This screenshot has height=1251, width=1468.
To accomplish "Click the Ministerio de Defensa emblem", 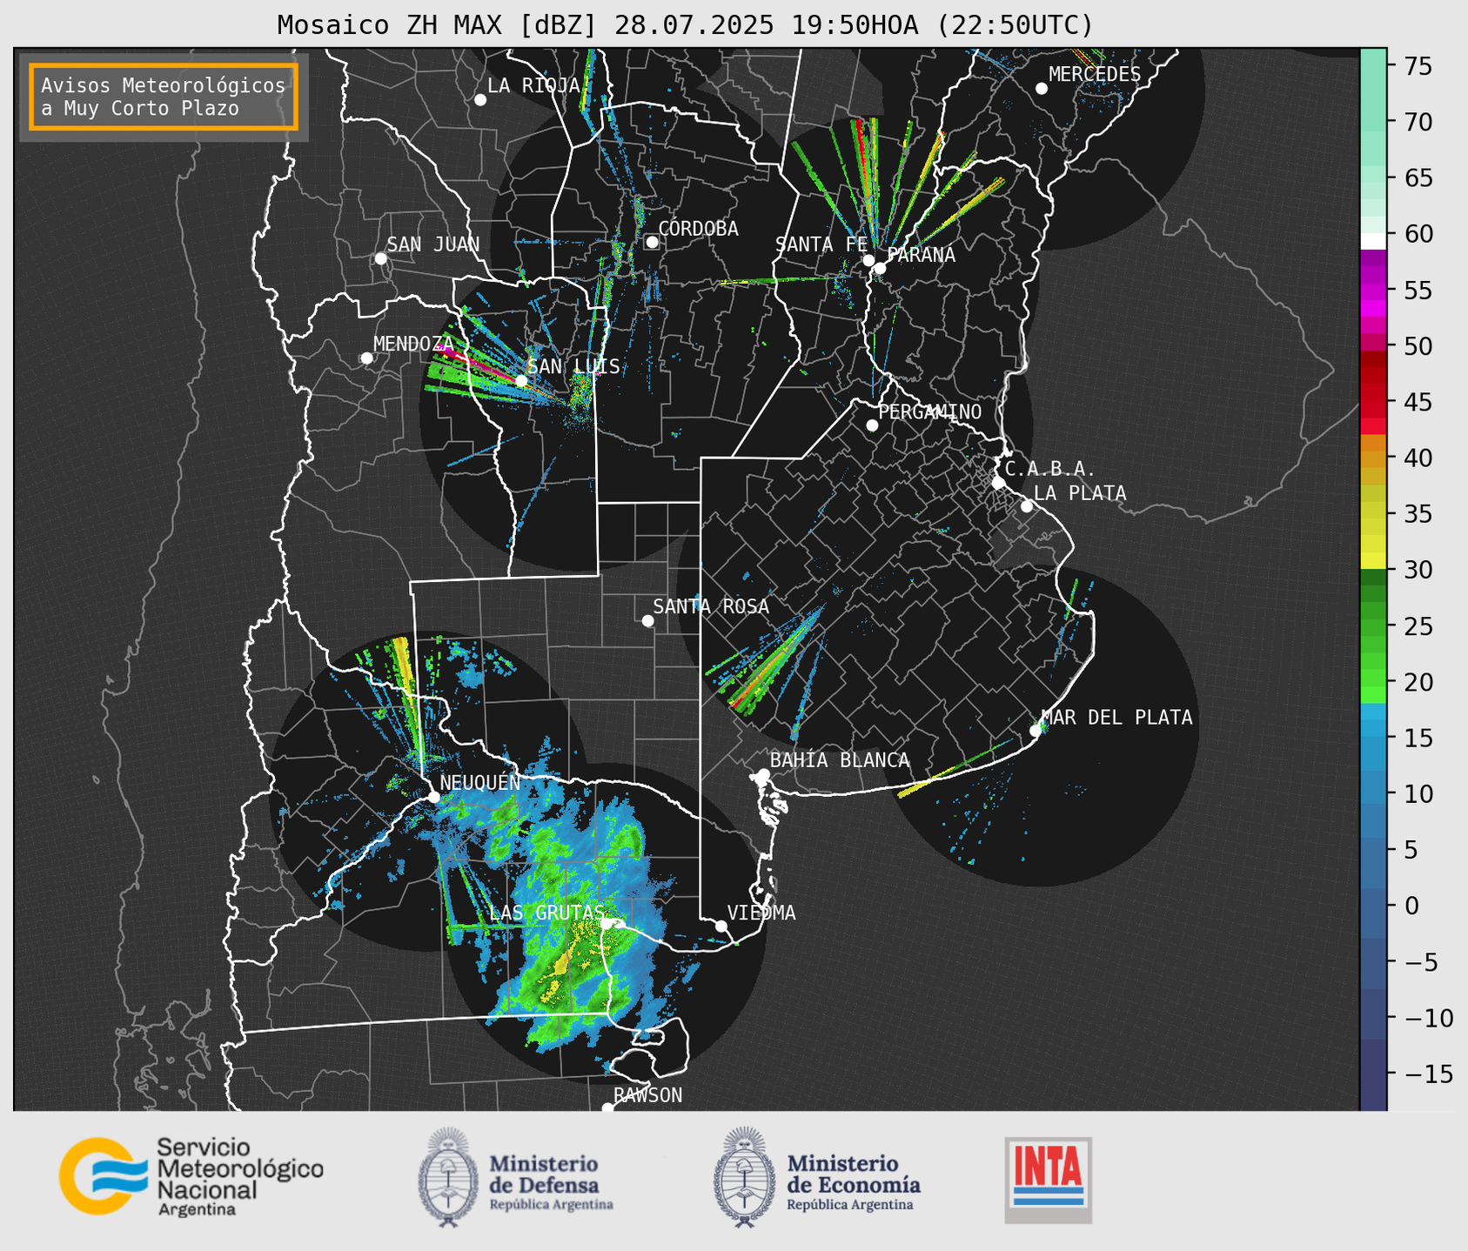I will tap(448, 1177).
